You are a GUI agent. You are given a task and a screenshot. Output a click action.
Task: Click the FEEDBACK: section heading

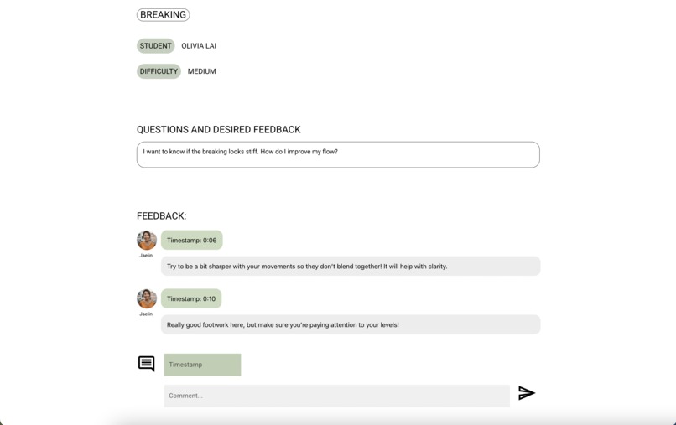tap(162, 216)
